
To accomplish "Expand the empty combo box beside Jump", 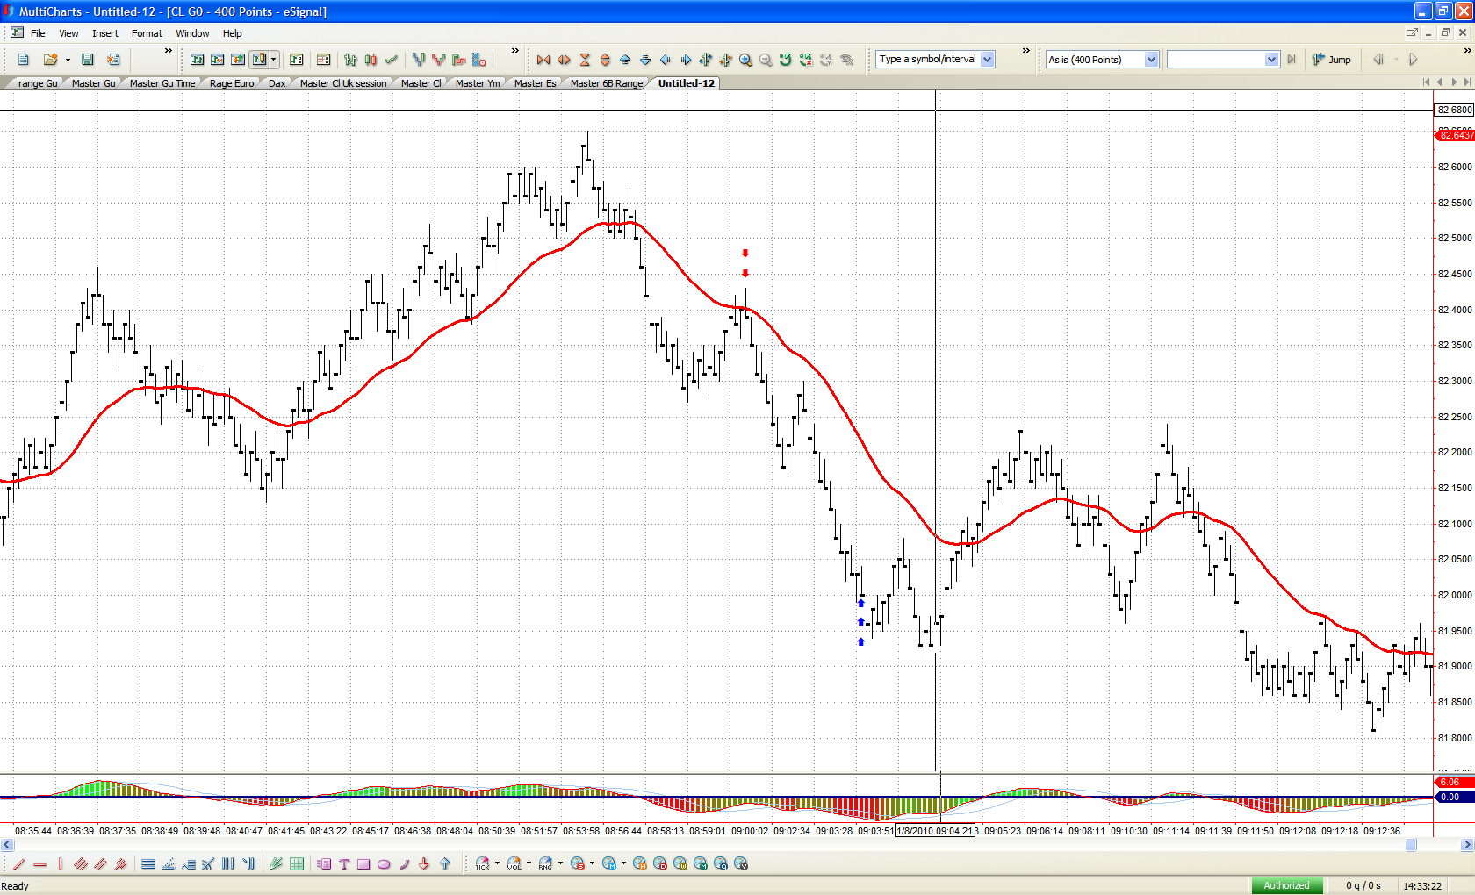I will [x=1272, y=60].
